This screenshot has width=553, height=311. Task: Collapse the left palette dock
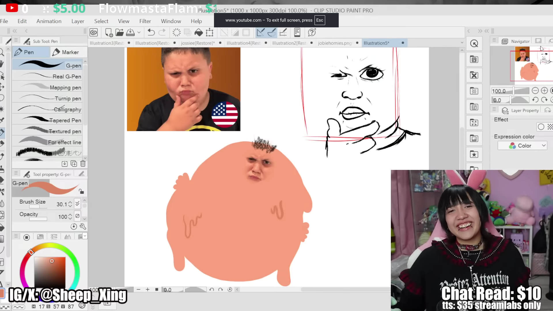pyautogui.click(x=15, y=31)
